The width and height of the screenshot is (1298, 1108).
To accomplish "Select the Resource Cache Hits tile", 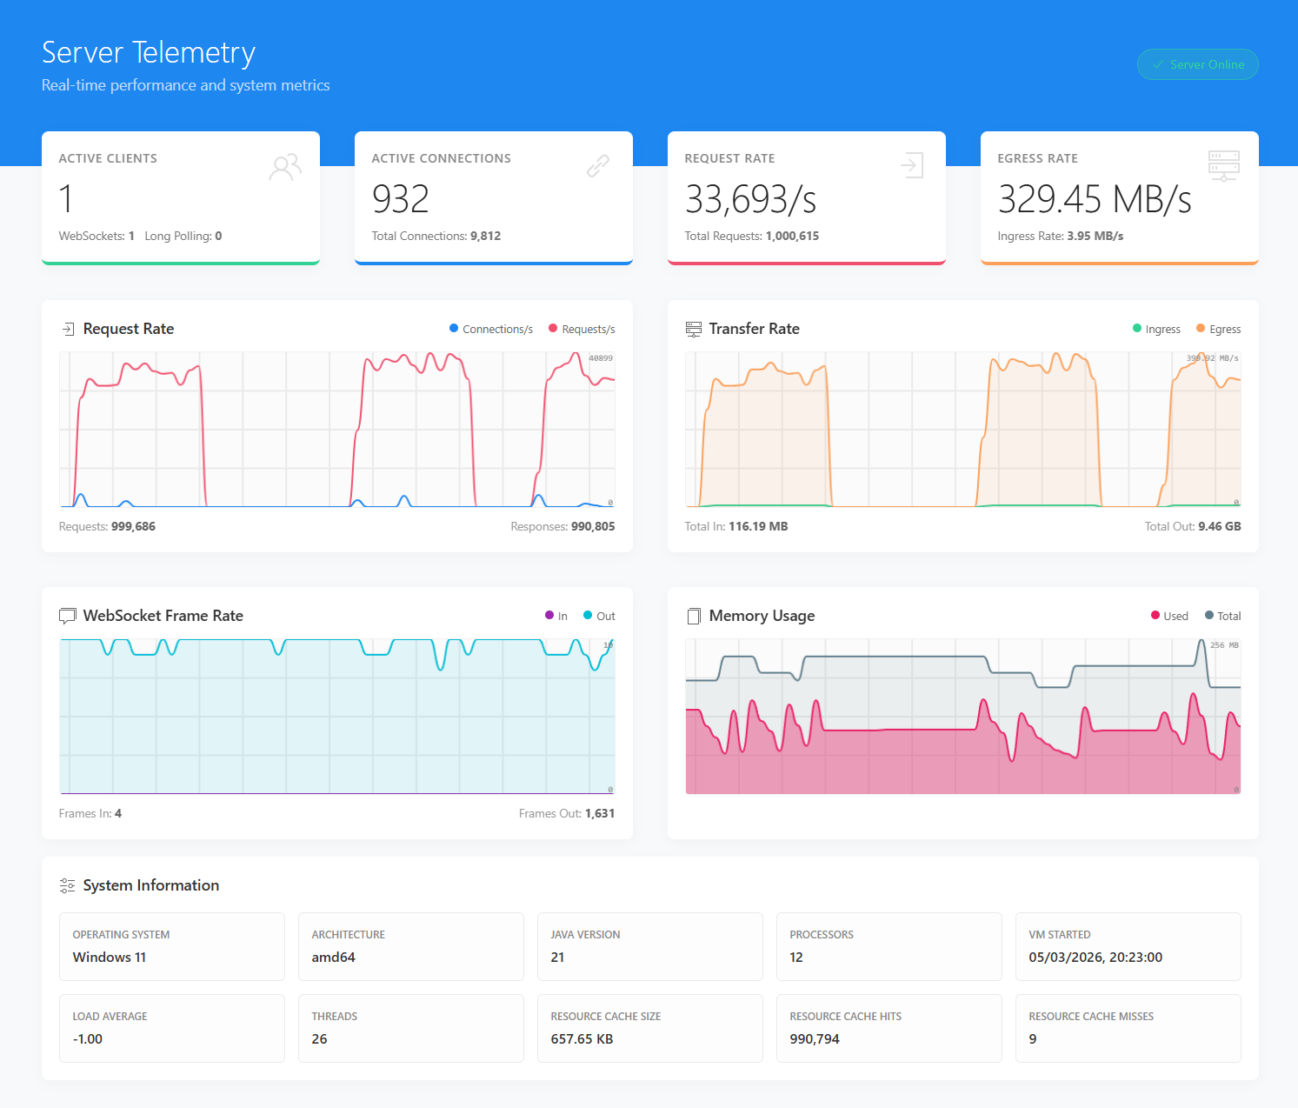I will click(889, 1028).
